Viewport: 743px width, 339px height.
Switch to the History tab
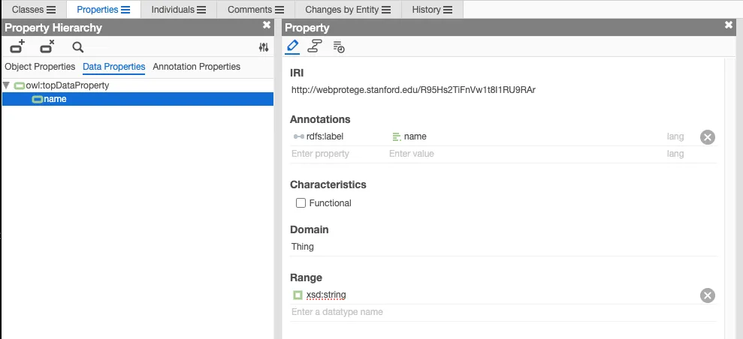(x=427, y=10)
